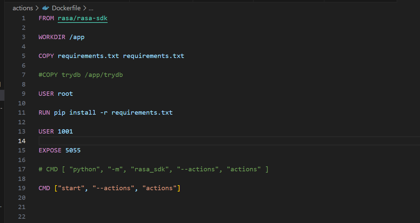Click the EXPOSE keyword on line 15

pyautogui.click(x=50, y=150)
